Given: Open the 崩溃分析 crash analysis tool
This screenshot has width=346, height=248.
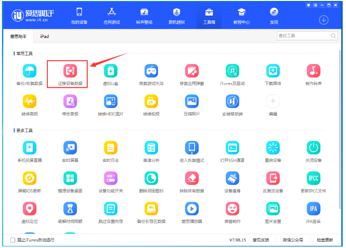Looking at the screenshot, I should click(x=151, y=152).
